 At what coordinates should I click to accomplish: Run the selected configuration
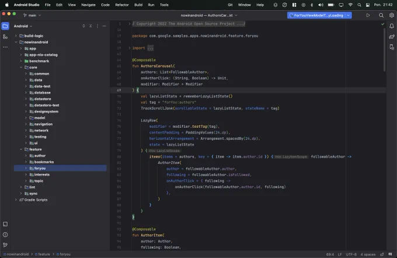[368, 15]
